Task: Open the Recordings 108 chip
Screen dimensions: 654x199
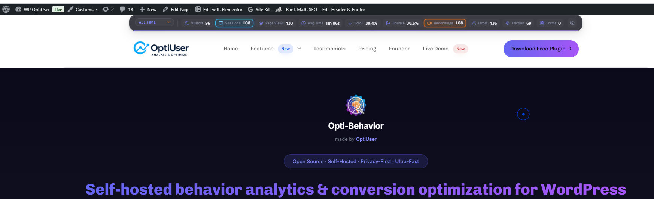Action: pyautogui.click(x=445, y=23)
